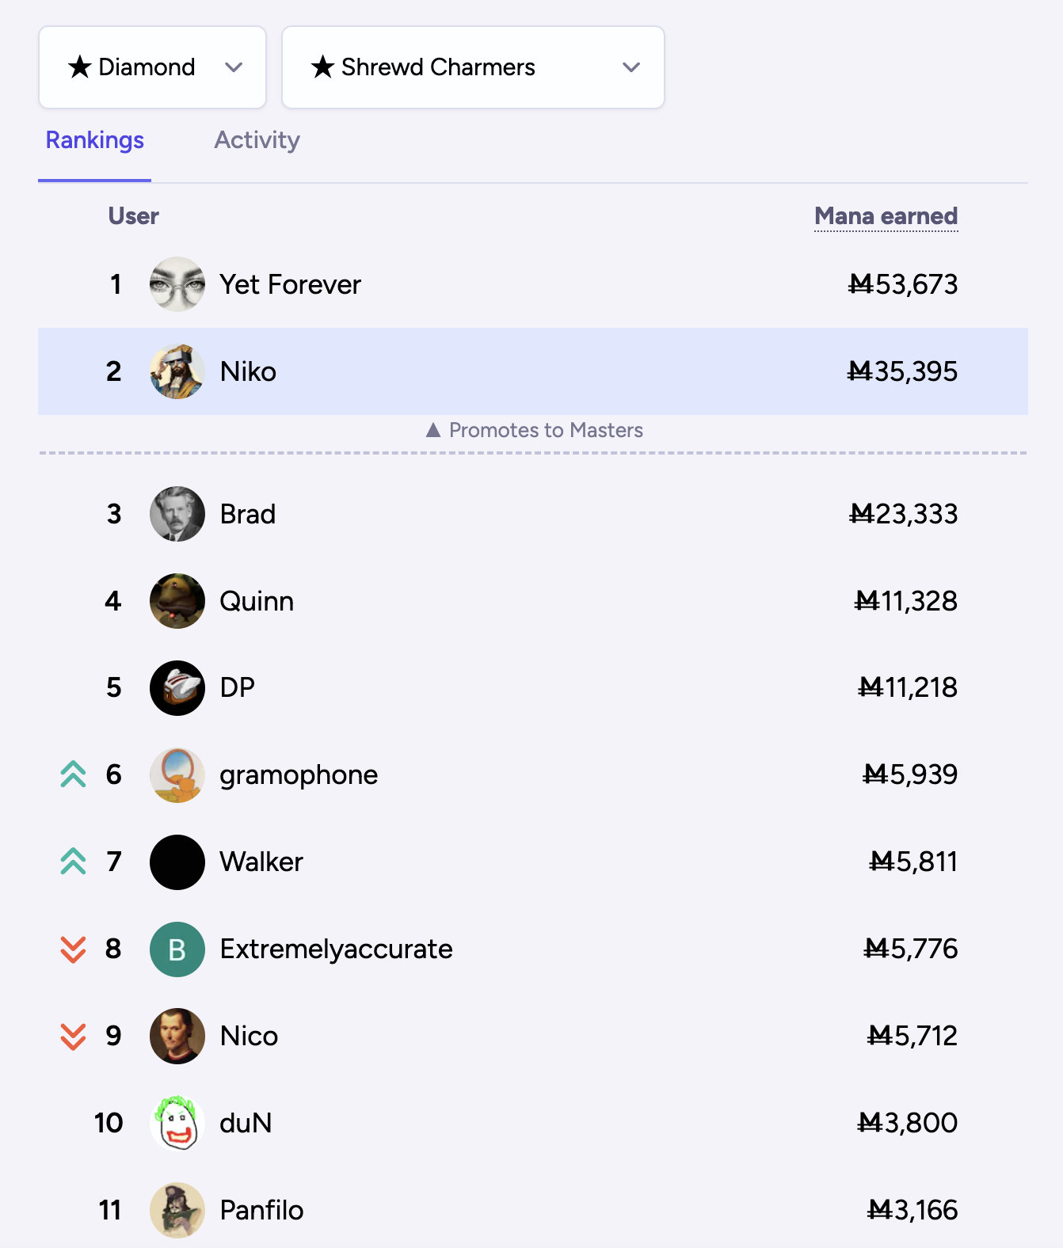Viewport: 1063px width, 1248px height.
Task: Click Quinn's avatar image
Action: point(177,601)
